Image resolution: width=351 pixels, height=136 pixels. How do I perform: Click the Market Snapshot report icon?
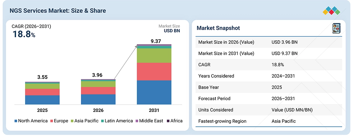pos(336,28)
